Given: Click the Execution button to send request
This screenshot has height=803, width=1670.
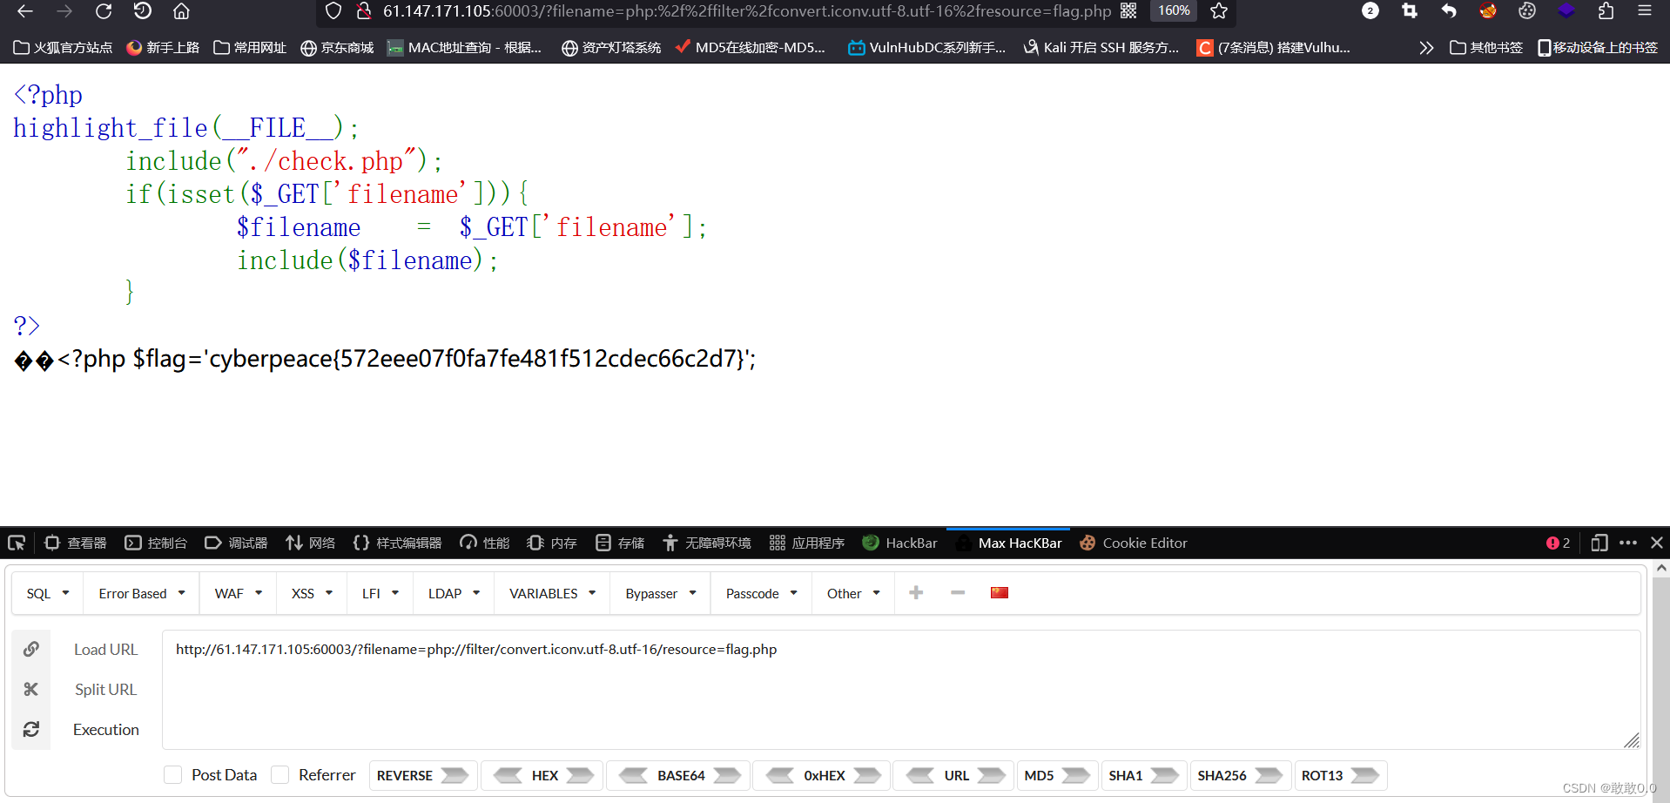Looking at the screenshot, I should point(105,730).
